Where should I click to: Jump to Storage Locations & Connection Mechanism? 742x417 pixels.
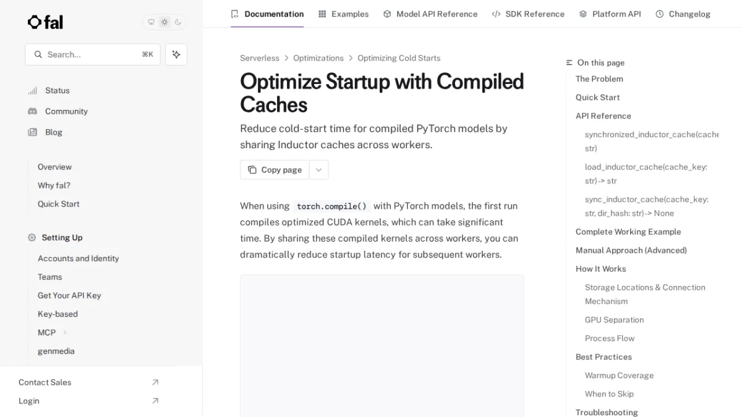[645, 294]
